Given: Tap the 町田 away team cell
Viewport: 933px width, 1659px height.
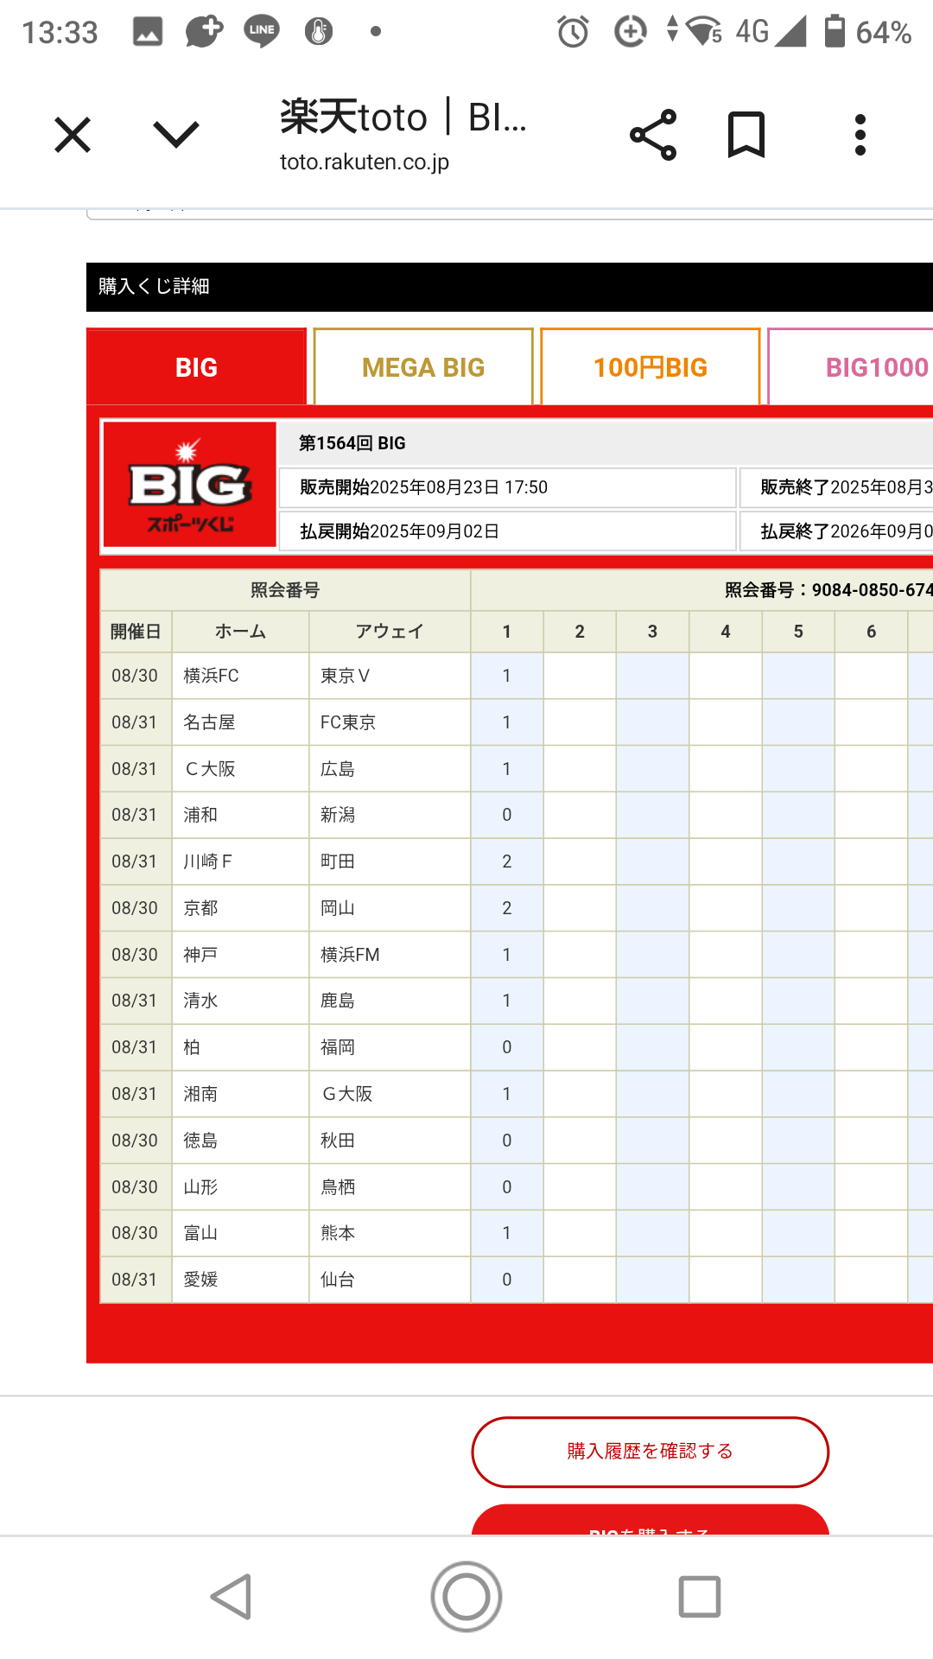Looking at the screenshot, I should [390, 861].
